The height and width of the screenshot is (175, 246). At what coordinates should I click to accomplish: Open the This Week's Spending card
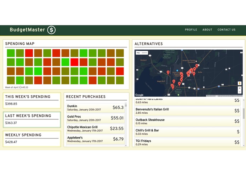[x=32, y=101]
